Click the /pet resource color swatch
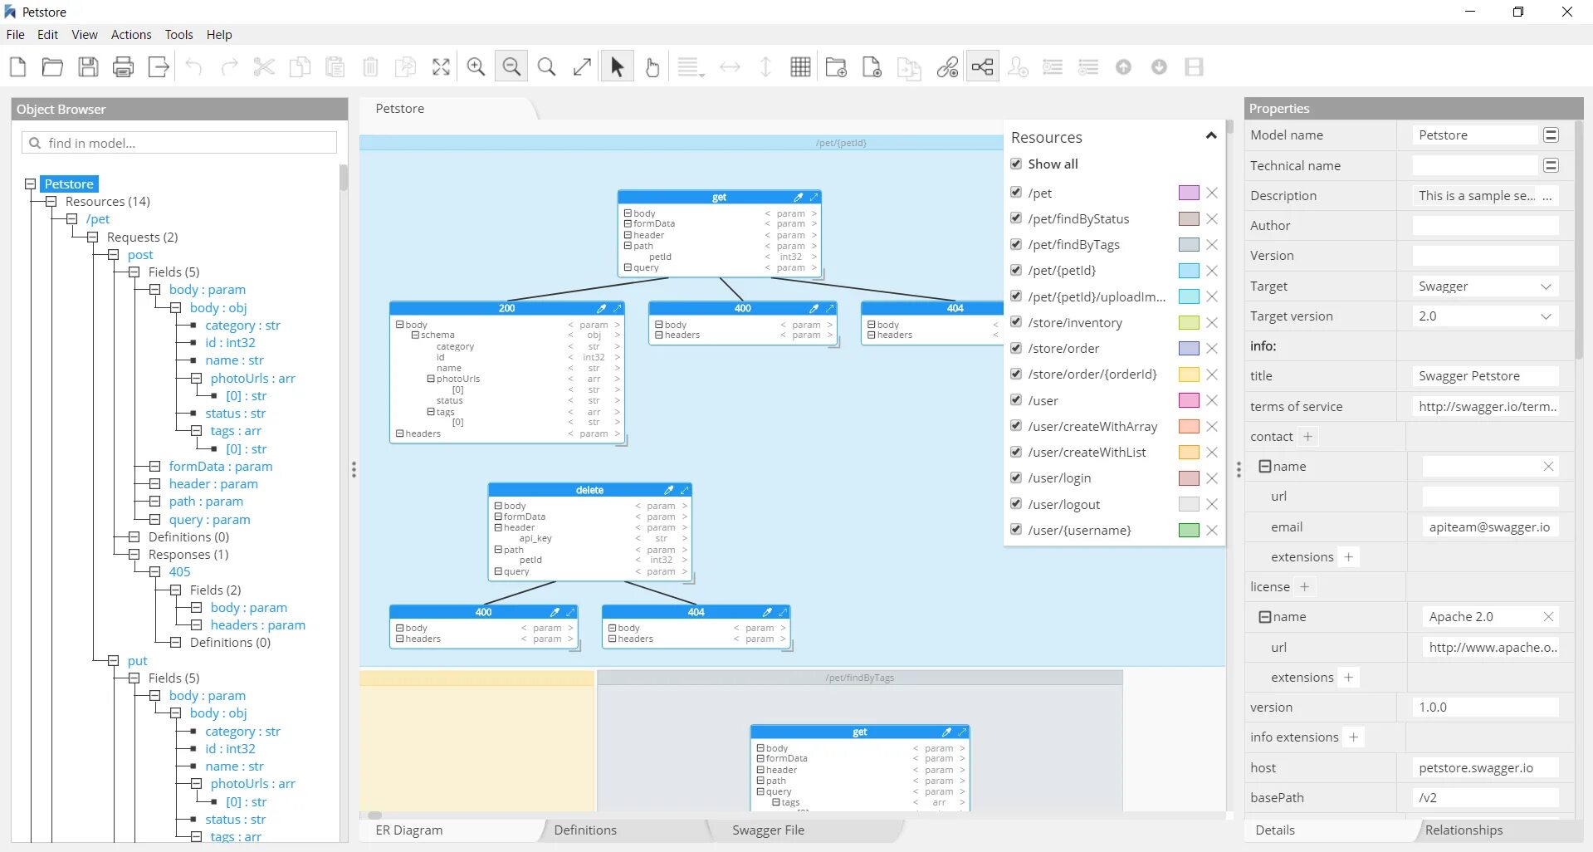 (x=1188, y=192)
